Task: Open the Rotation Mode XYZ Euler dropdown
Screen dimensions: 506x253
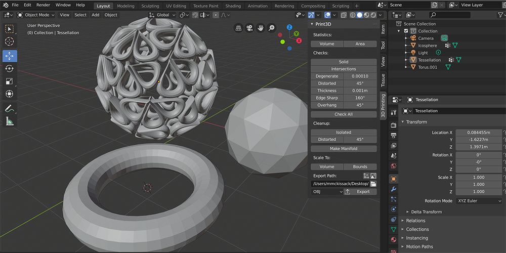Action: 478,201
